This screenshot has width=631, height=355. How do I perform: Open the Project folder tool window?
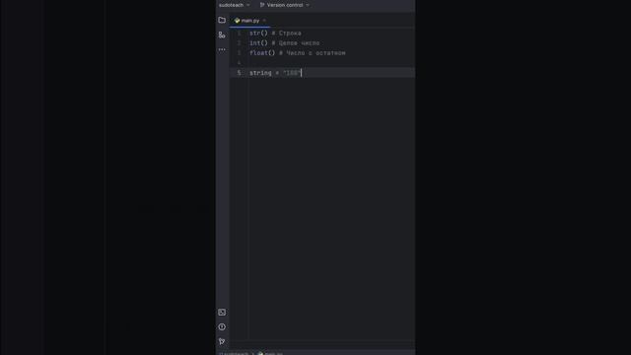[x=222, y=20]
